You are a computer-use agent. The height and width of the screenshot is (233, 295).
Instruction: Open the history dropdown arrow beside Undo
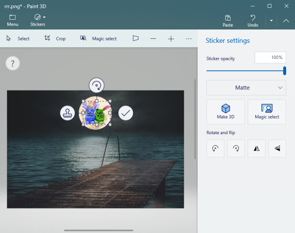[x=271, y=21]
